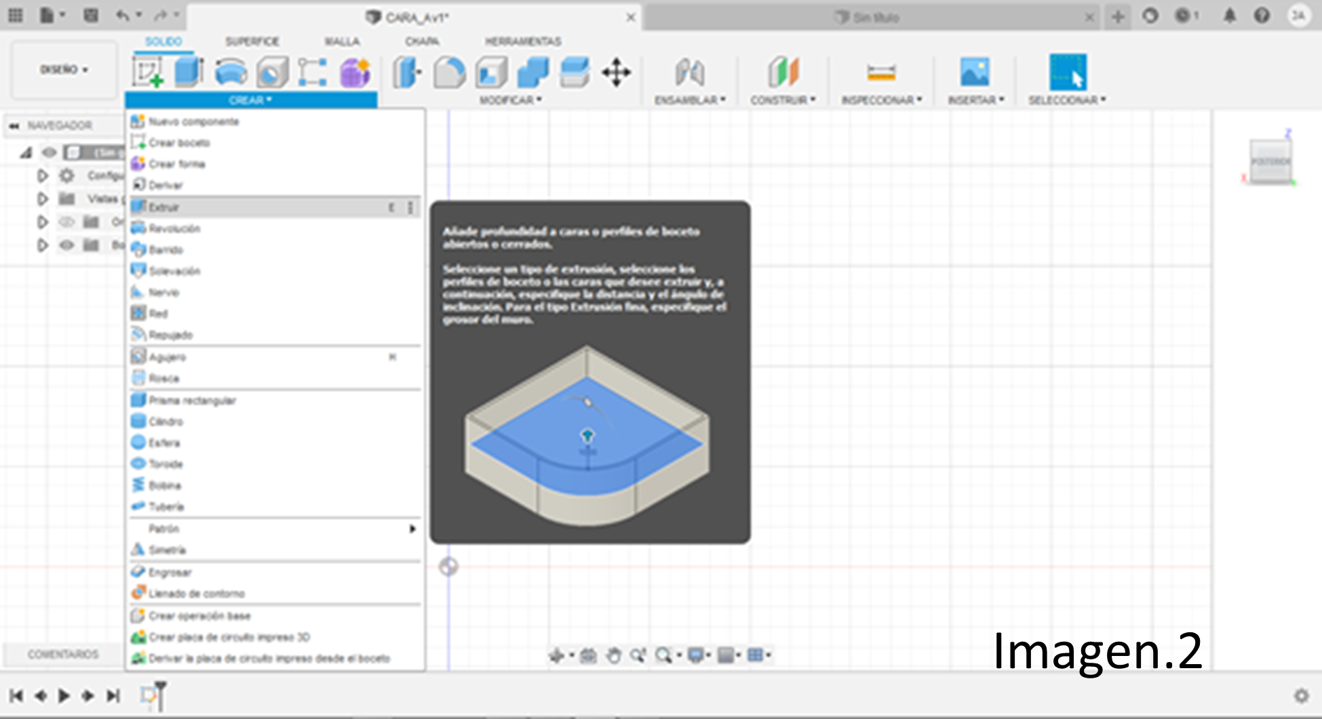Click the ViewCube in the corner
Viewport: 1322px width, 719px height.
click(x=1270, y=162)
